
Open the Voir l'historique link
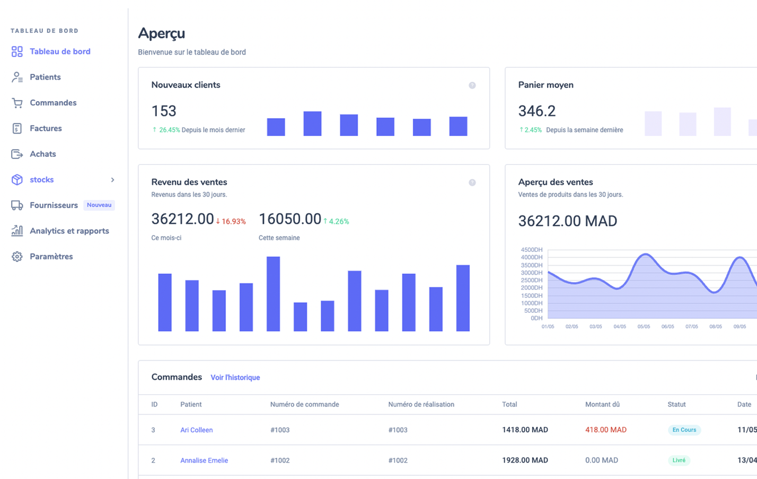[x=235, y=377]
